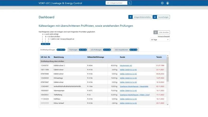This screenshot has width=208, height=117.
Task: Click the scroll down arrow of the table
Action: pyautogui.click(x=168, y=104)
